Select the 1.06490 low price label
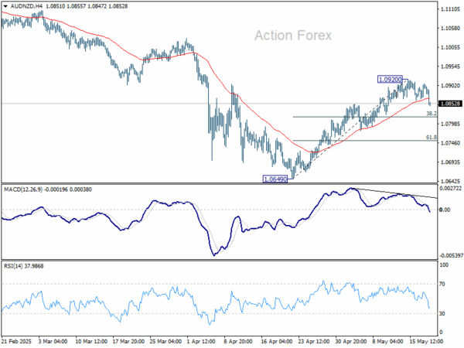464x348 pixels. coord(275,179)
